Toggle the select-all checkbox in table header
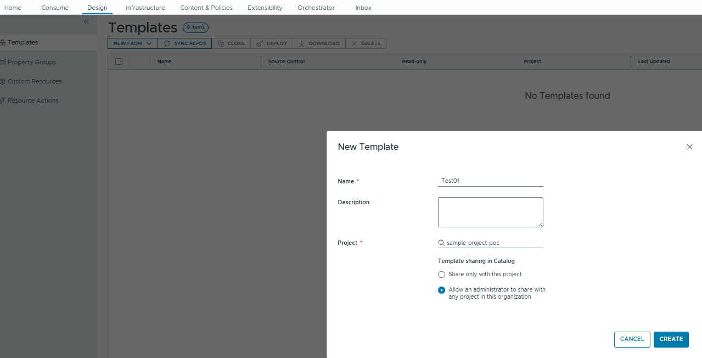Image resolution: width=702 pixels, height=358 pixels. (119, 61)
